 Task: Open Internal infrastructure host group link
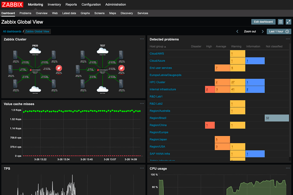(x=163, y=89)
